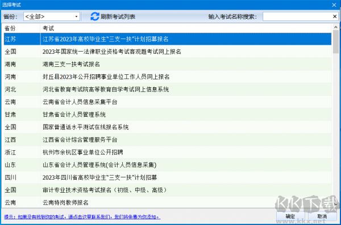Click the 河北 province cell
Screen dimensions: 341x225
pos(22,90)
